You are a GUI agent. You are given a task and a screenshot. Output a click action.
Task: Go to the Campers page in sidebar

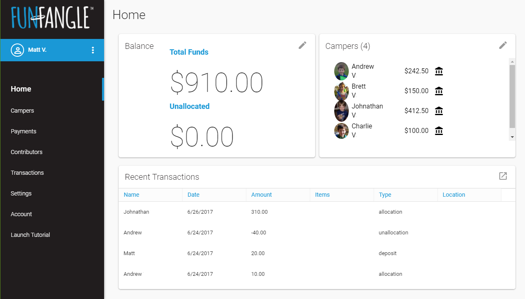pyautogui.click(x=22, y=111)
